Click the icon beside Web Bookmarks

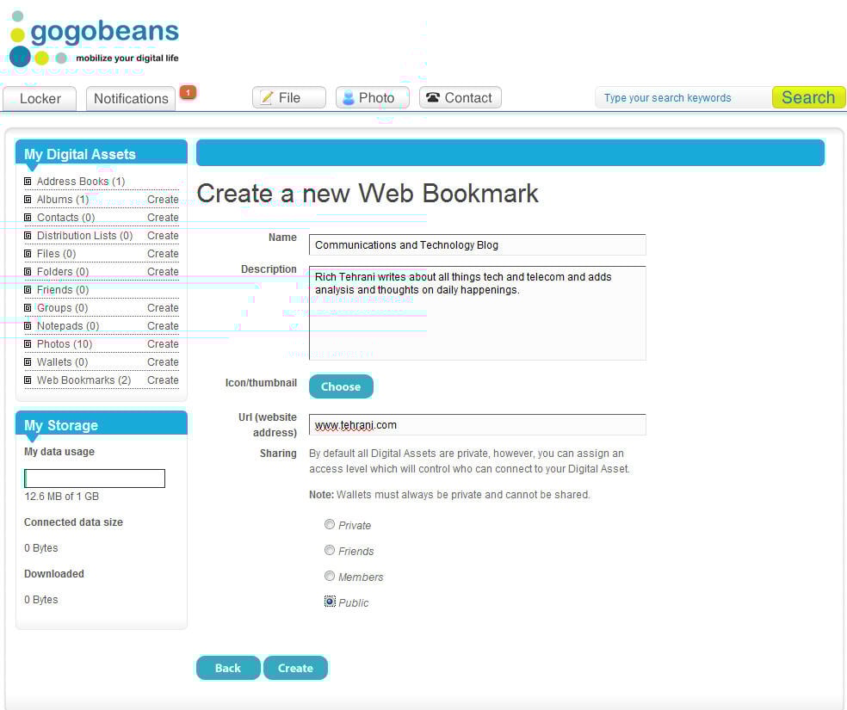(28, 380)
